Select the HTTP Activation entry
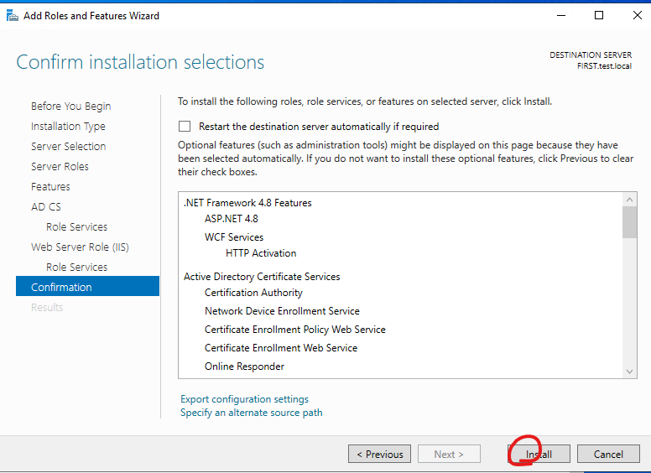651x473 pixels. pyautogui.click(x=261, y=253)
